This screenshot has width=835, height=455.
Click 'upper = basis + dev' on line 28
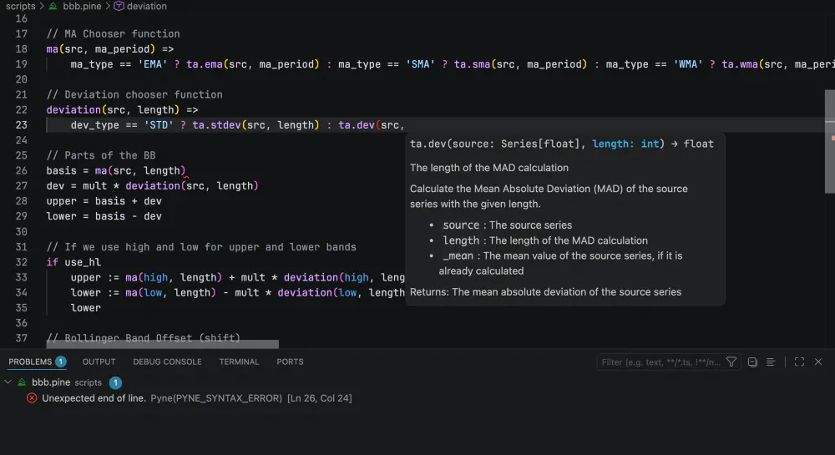(x=104, y=201)
